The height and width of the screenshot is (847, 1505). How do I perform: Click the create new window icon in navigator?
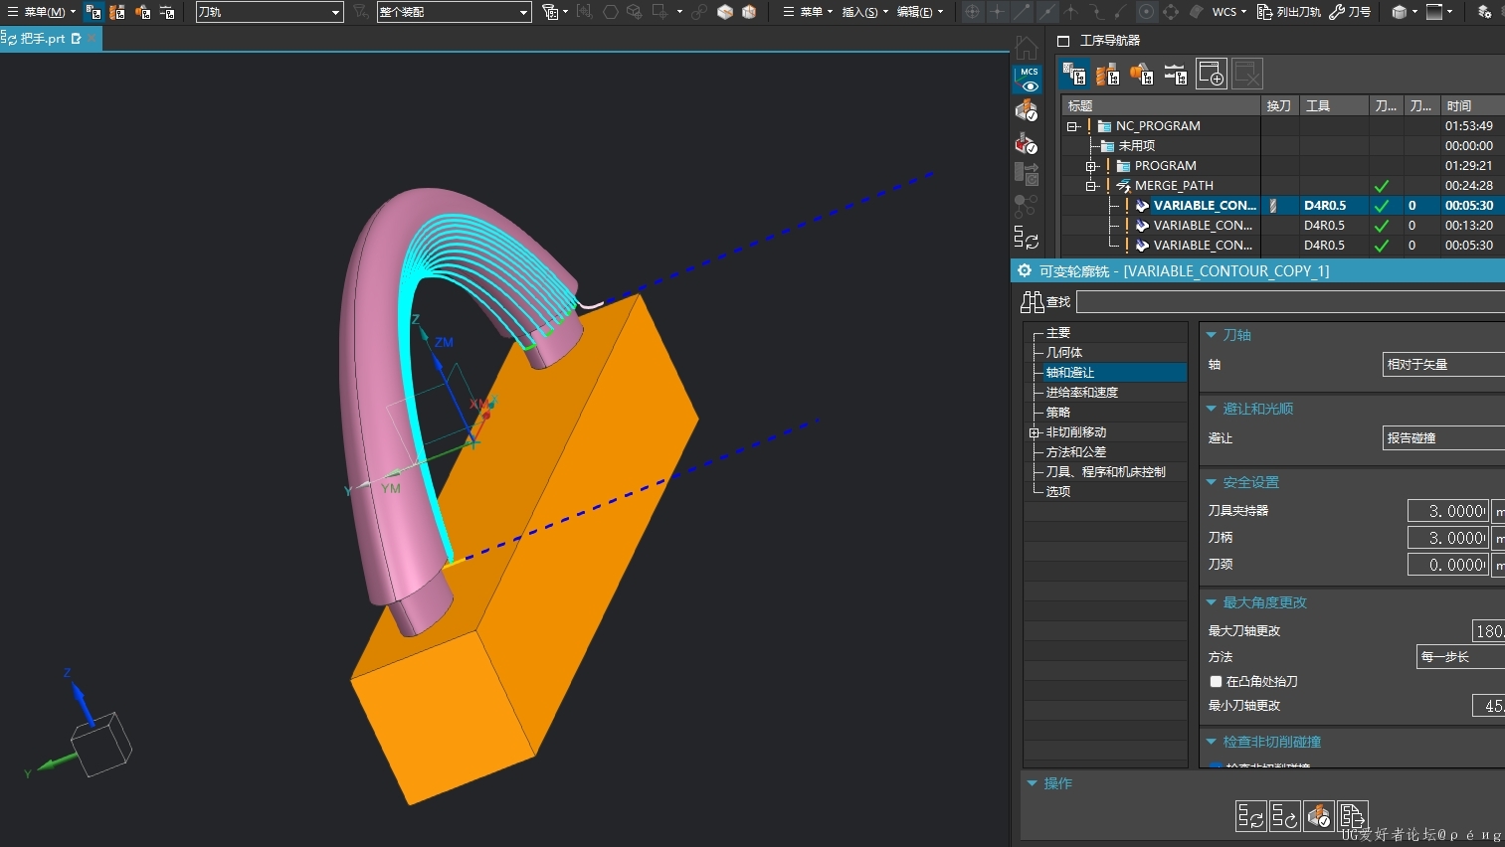pyautogui.click(x=1212, y=74)
